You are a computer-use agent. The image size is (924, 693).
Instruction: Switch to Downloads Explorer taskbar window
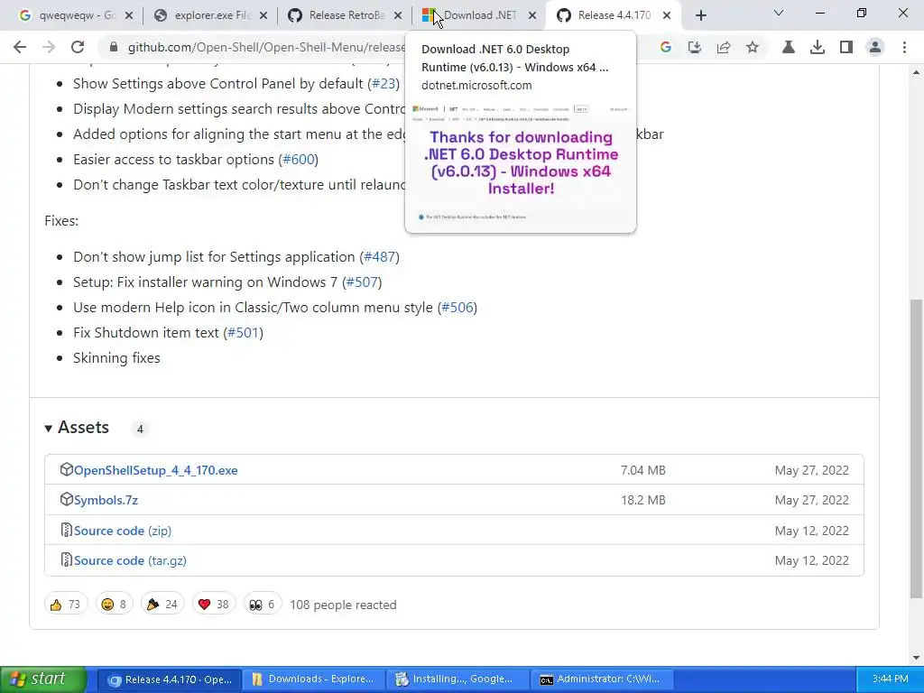coord(313,679)
